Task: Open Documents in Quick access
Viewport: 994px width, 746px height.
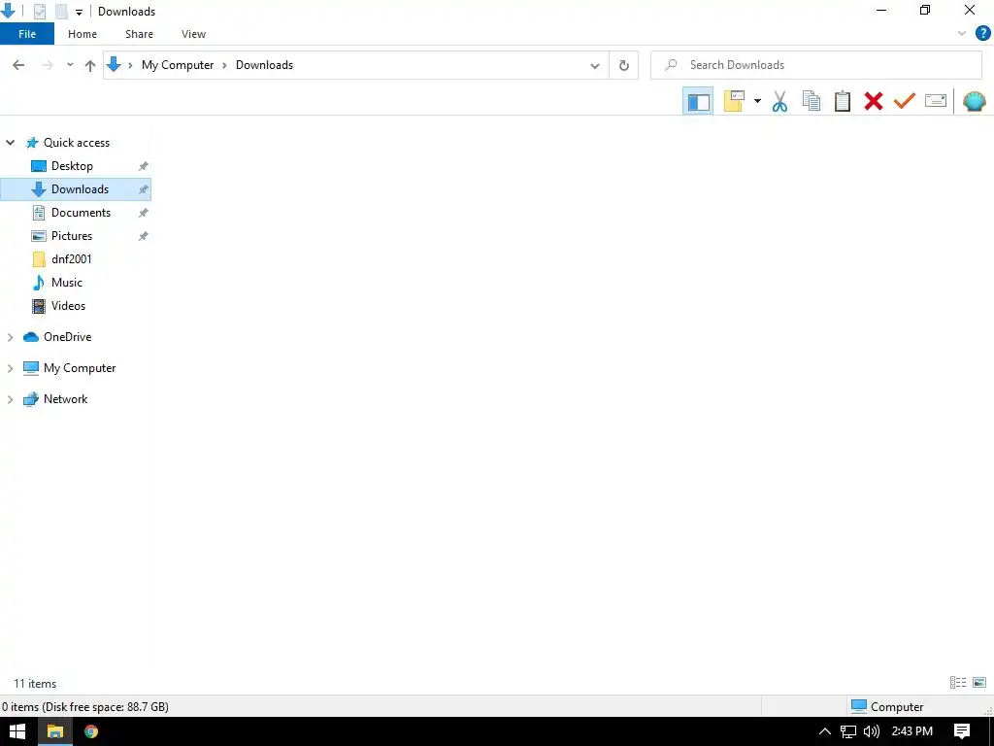Action: pyautogui.click(x=81, y=213)
